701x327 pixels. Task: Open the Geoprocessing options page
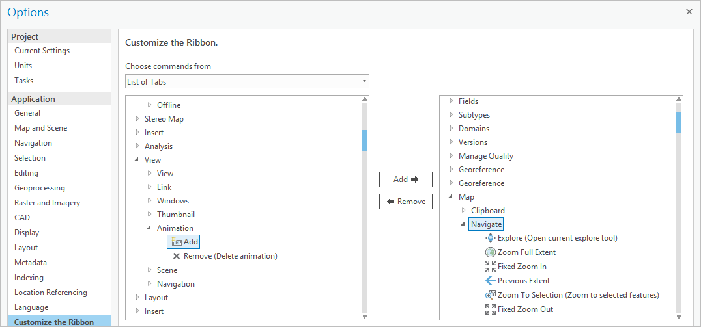pyautogui.click(x=40, y=188)
